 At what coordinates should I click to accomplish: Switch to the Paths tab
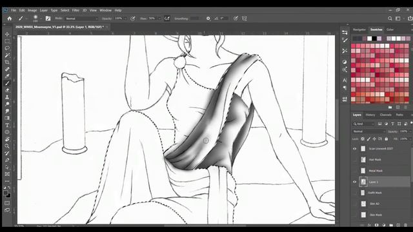(x=399, y=115)
